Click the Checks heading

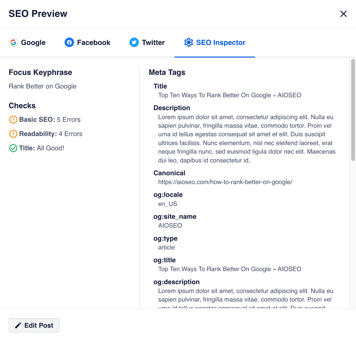pyautogui.click(x=22, y=106)
